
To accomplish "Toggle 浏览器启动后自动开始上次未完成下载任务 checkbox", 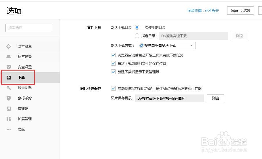I will click(113, 55).
